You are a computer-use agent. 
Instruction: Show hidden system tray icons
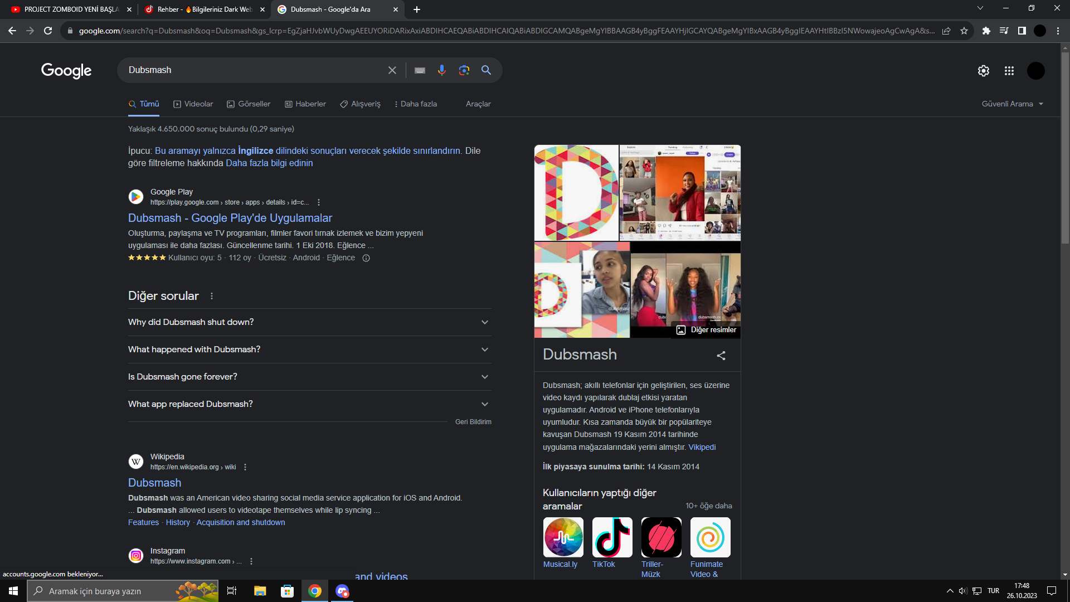[x=950, y=591]
